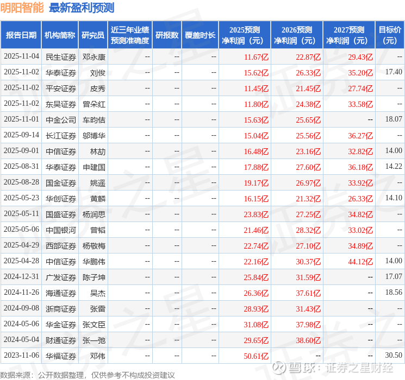Select the 华福证券 institution cell

[61, 356]
